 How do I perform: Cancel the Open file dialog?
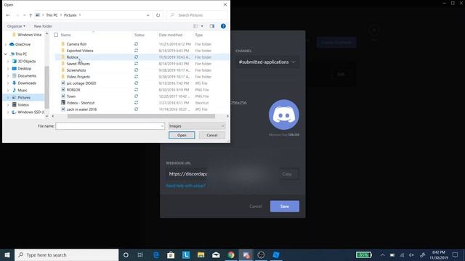pyautogui.click(x=212, y=136)
